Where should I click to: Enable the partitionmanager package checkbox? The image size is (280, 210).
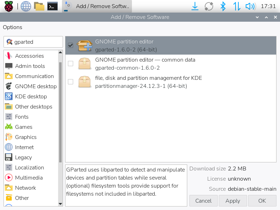pos(70,82)
